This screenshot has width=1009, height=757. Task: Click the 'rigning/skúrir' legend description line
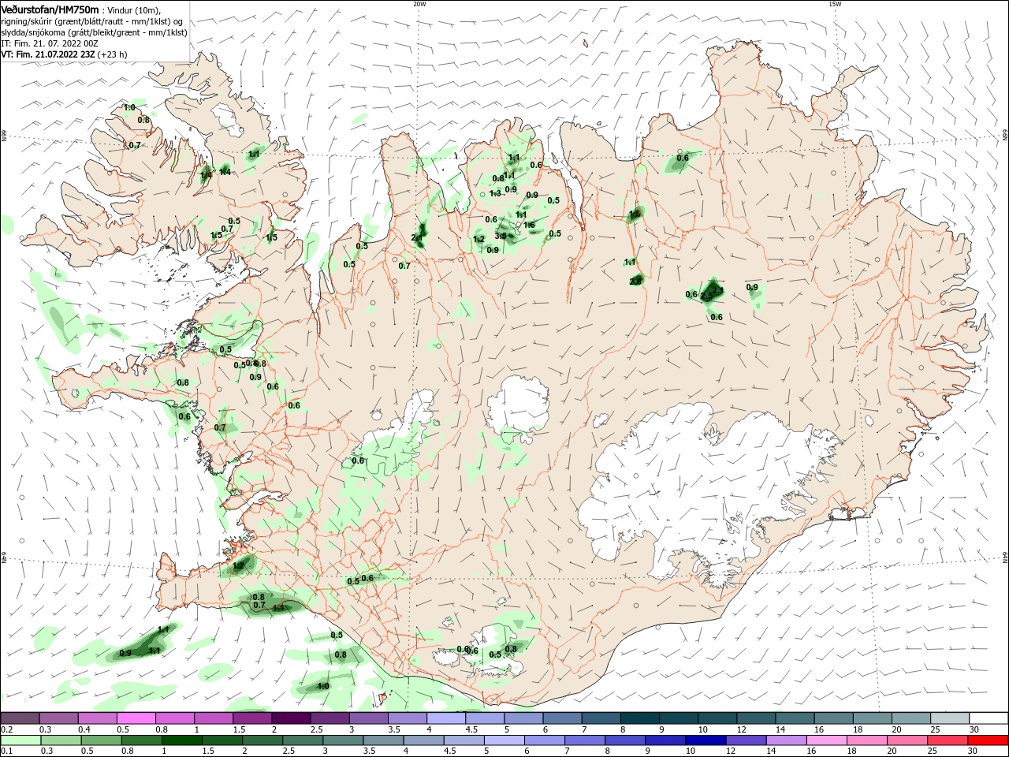92,21
